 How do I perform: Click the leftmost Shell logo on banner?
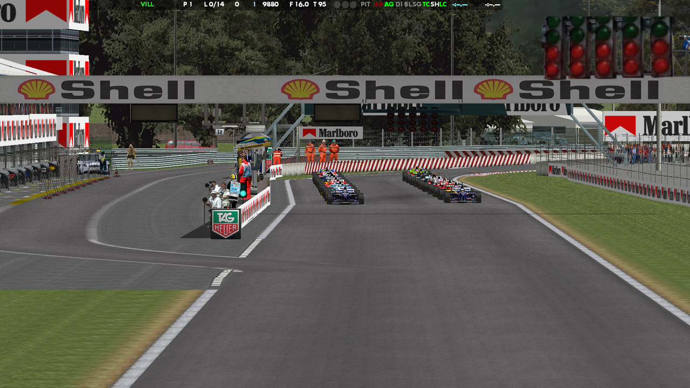tap(37, 89)
